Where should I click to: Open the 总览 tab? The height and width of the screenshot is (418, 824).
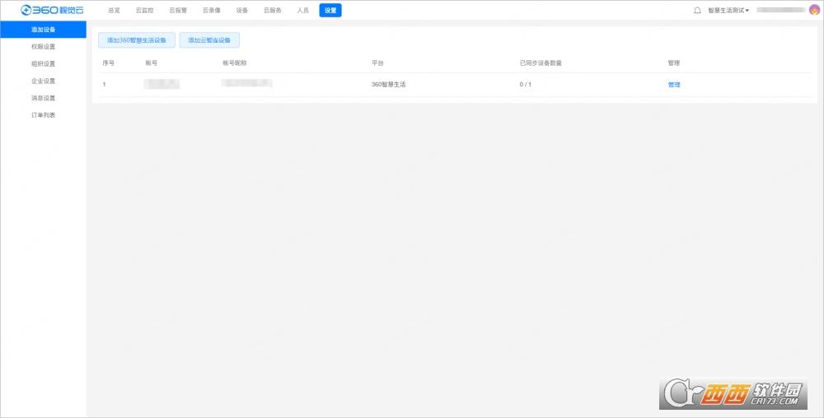114,10
